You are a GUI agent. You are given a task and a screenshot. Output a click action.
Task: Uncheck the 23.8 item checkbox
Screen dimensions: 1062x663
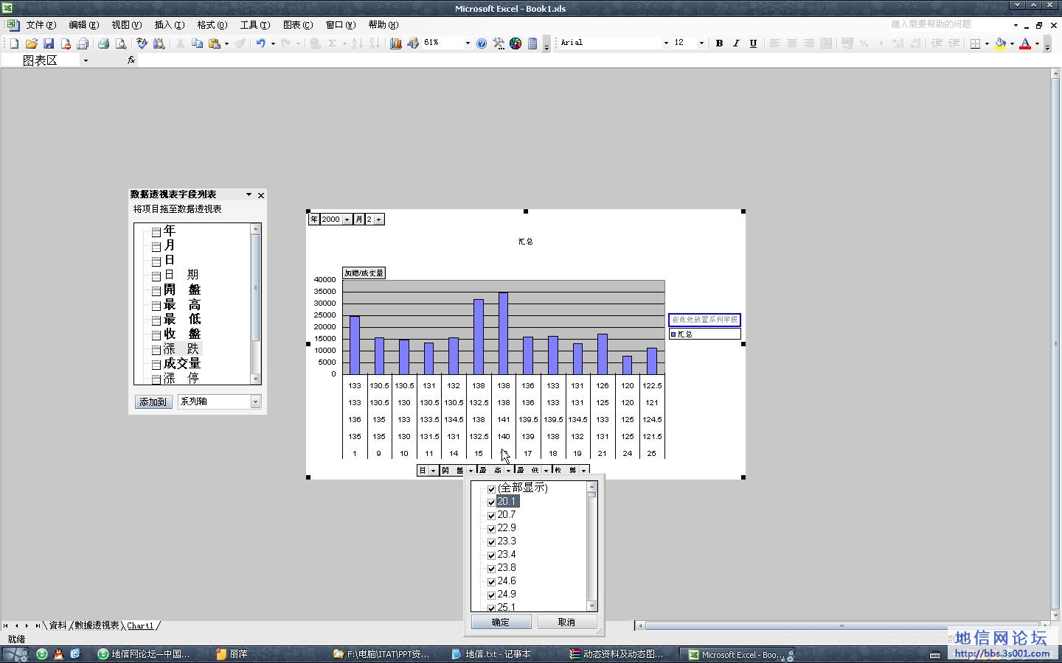click(x=491, y=569)
